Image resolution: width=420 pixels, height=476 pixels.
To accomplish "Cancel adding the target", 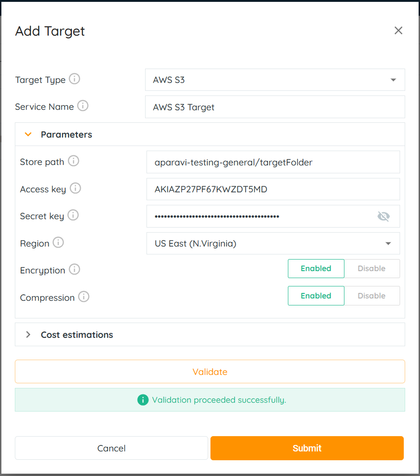I will tap(111, 448).
